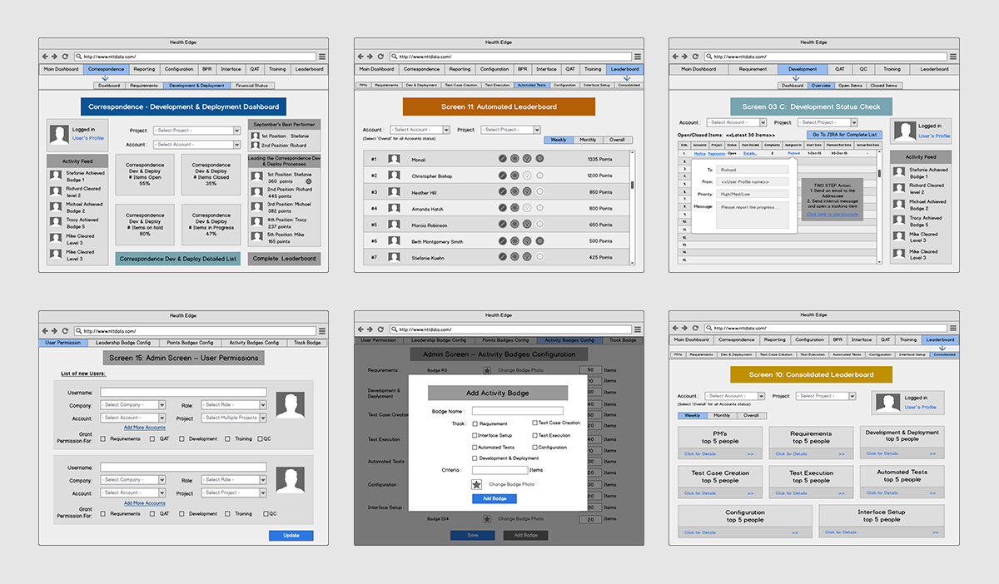Click Christopher Bishop's avatar in Automated Leaderboard
Viewport: 999px width, 584px height.
(394, 176)
